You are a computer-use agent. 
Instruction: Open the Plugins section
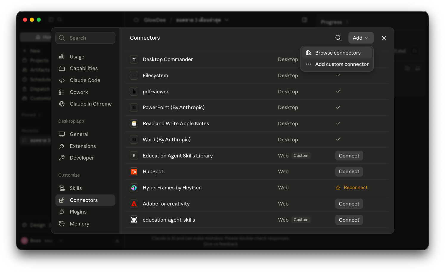pos(85,212)
